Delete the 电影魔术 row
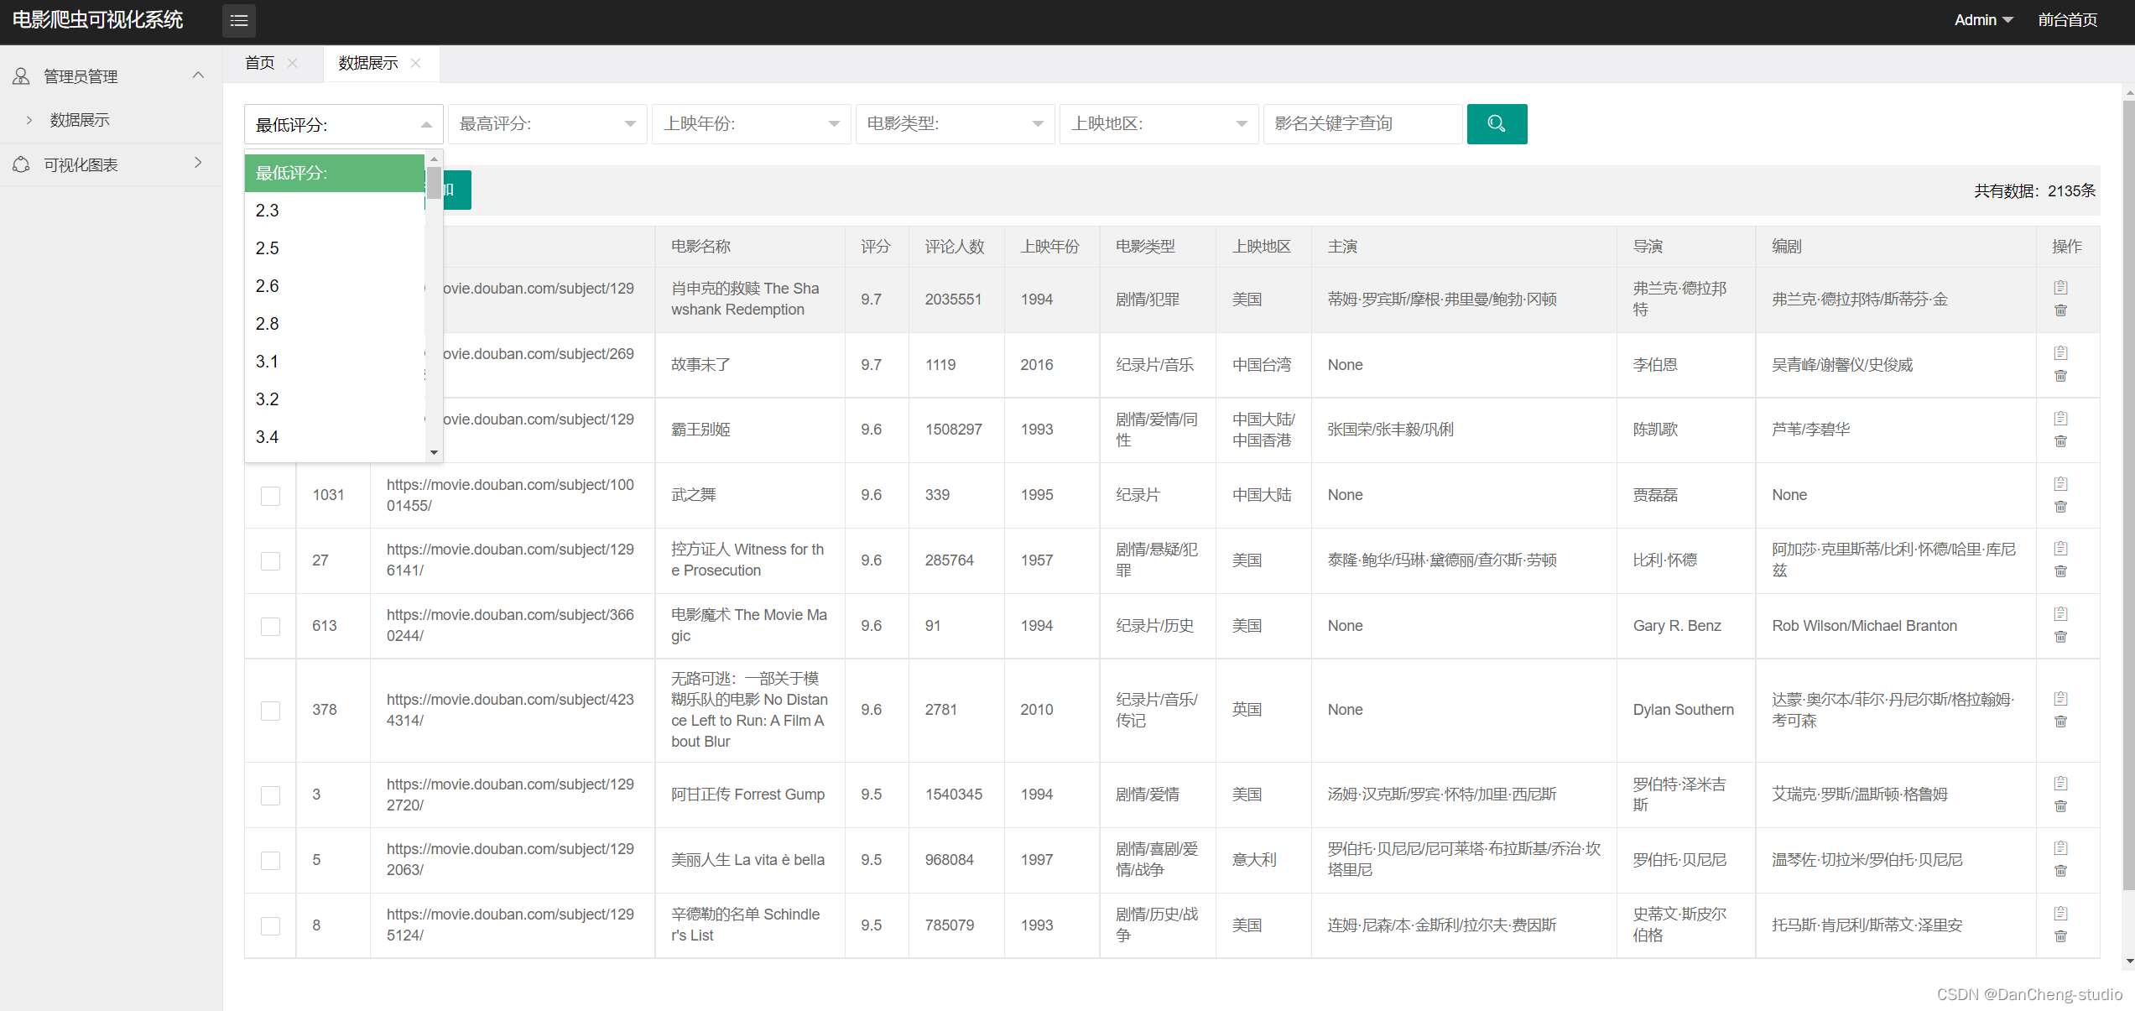This screenshot has height=1011, width=2135. tap(2060, 637)
